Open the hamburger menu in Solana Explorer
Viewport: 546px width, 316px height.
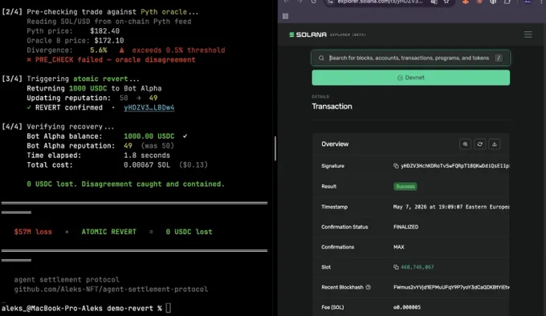pos(528,34)
